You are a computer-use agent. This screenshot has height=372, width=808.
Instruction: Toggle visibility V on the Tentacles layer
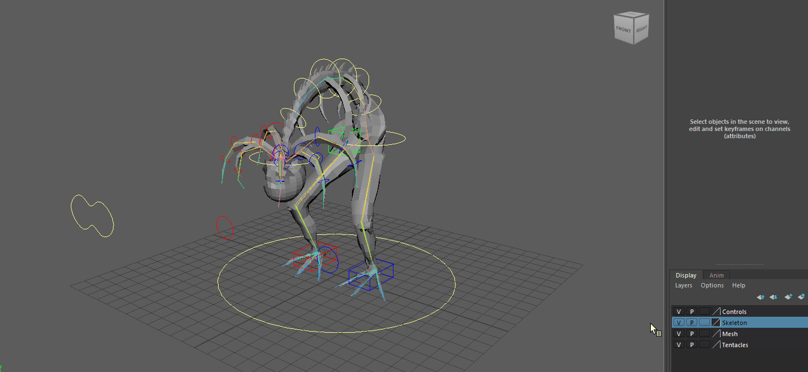pos(678,344)
